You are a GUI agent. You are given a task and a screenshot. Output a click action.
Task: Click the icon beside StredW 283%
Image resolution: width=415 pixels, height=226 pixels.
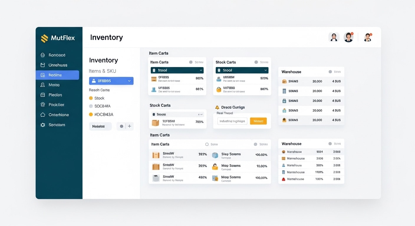(156, 155)
